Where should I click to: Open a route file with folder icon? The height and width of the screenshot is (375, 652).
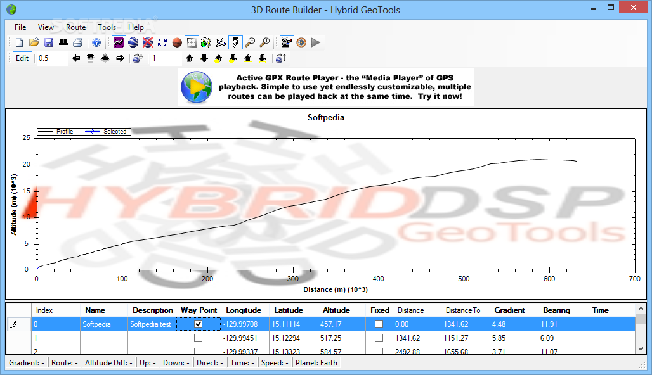pyautogui.click(x=34, y=42)
